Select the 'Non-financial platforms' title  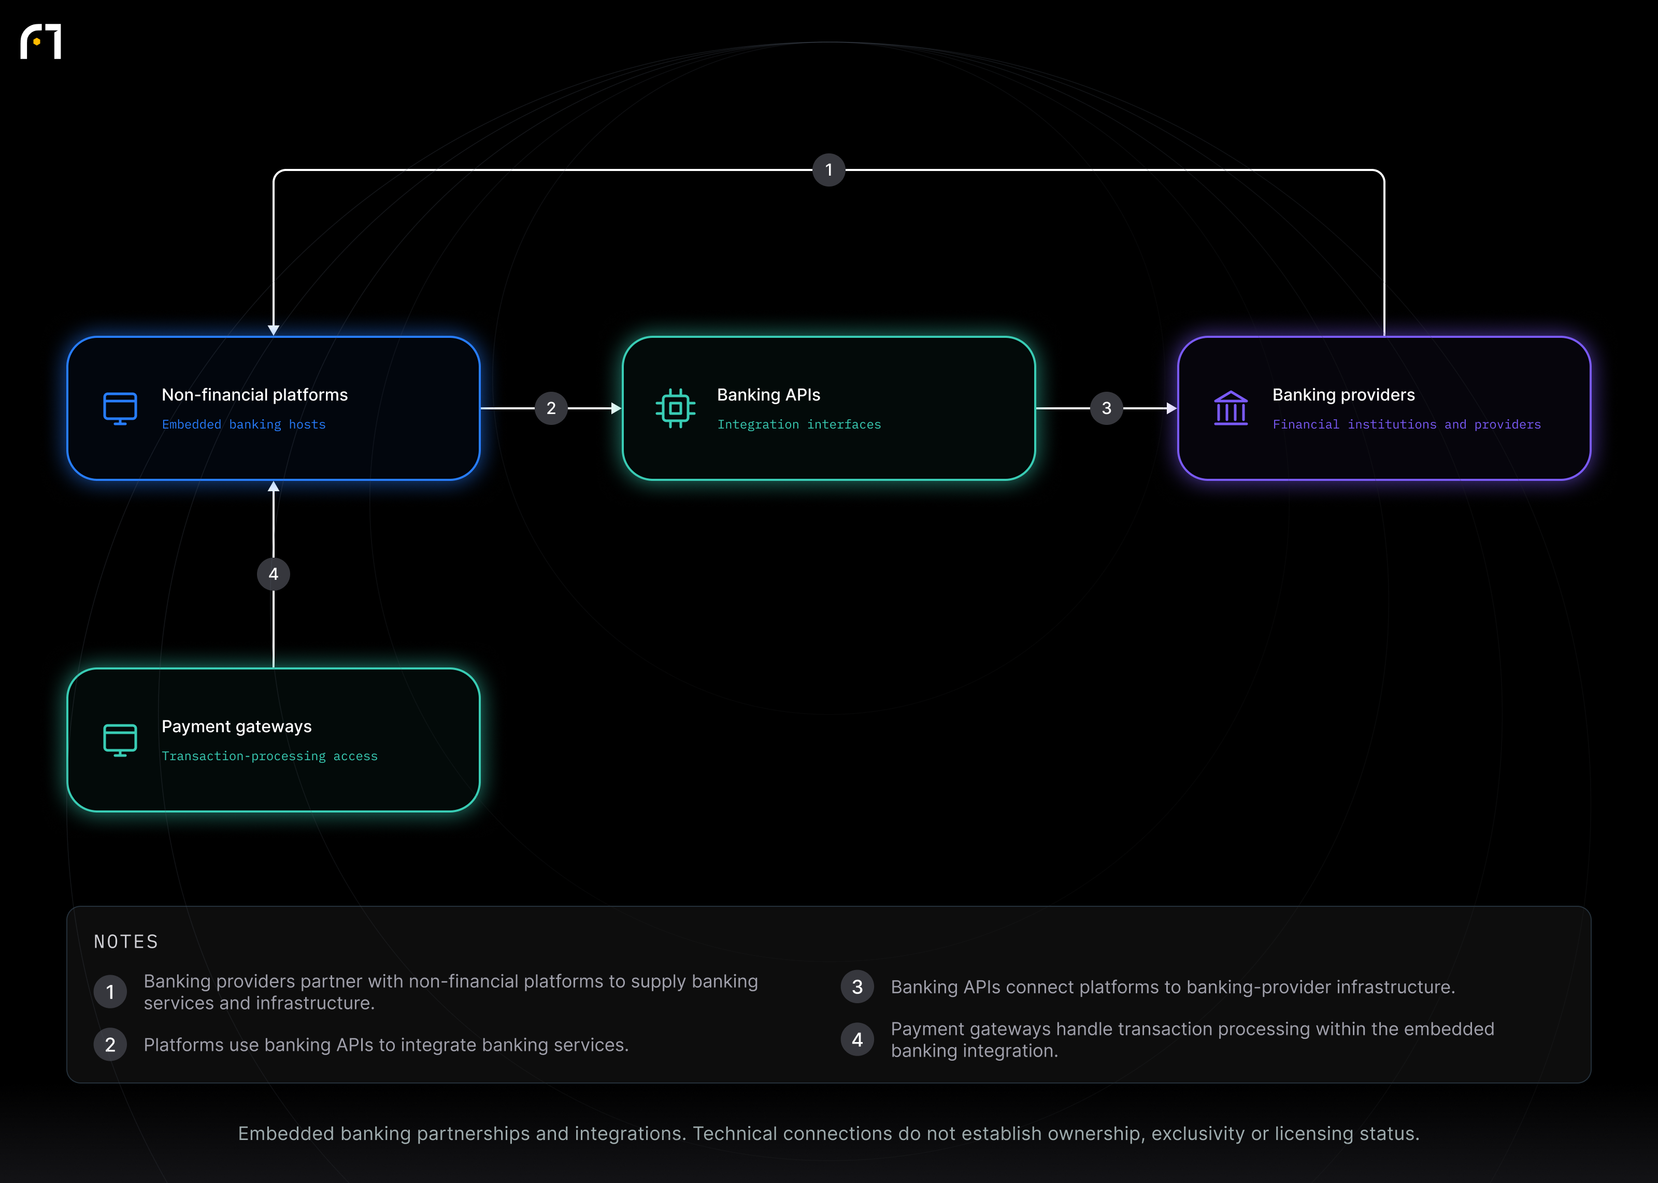pos(255,395)
